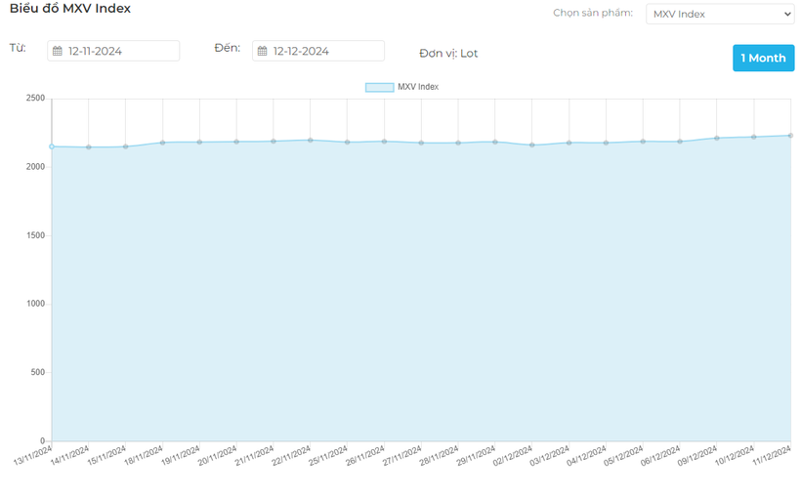
Task: Select the data point for 18/11/2024
Action: (163, 143)
